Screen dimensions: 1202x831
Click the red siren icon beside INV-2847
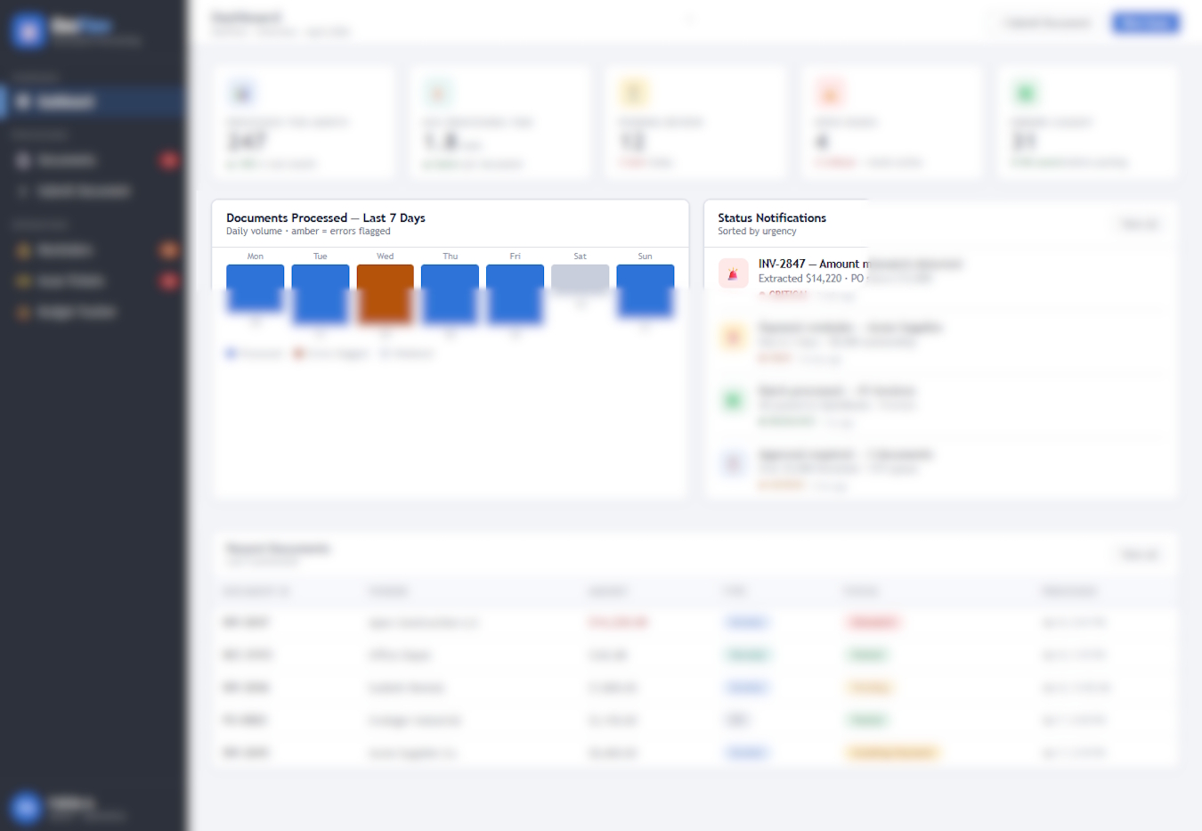coord(733,274)
